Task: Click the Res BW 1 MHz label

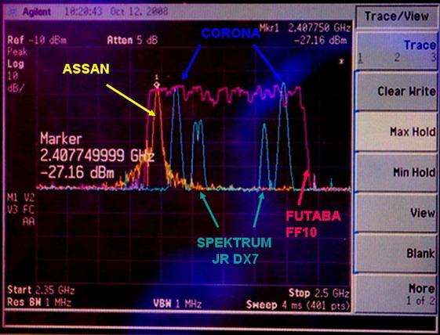Action: pyautogui.click(x=39, y=302)
